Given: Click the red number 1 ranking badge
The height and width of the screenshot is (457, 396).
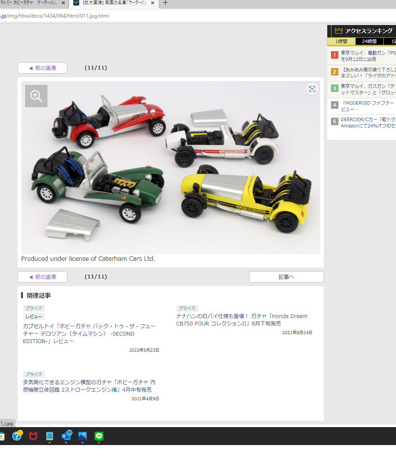Looking at the screenshot, I should [335, 55].
